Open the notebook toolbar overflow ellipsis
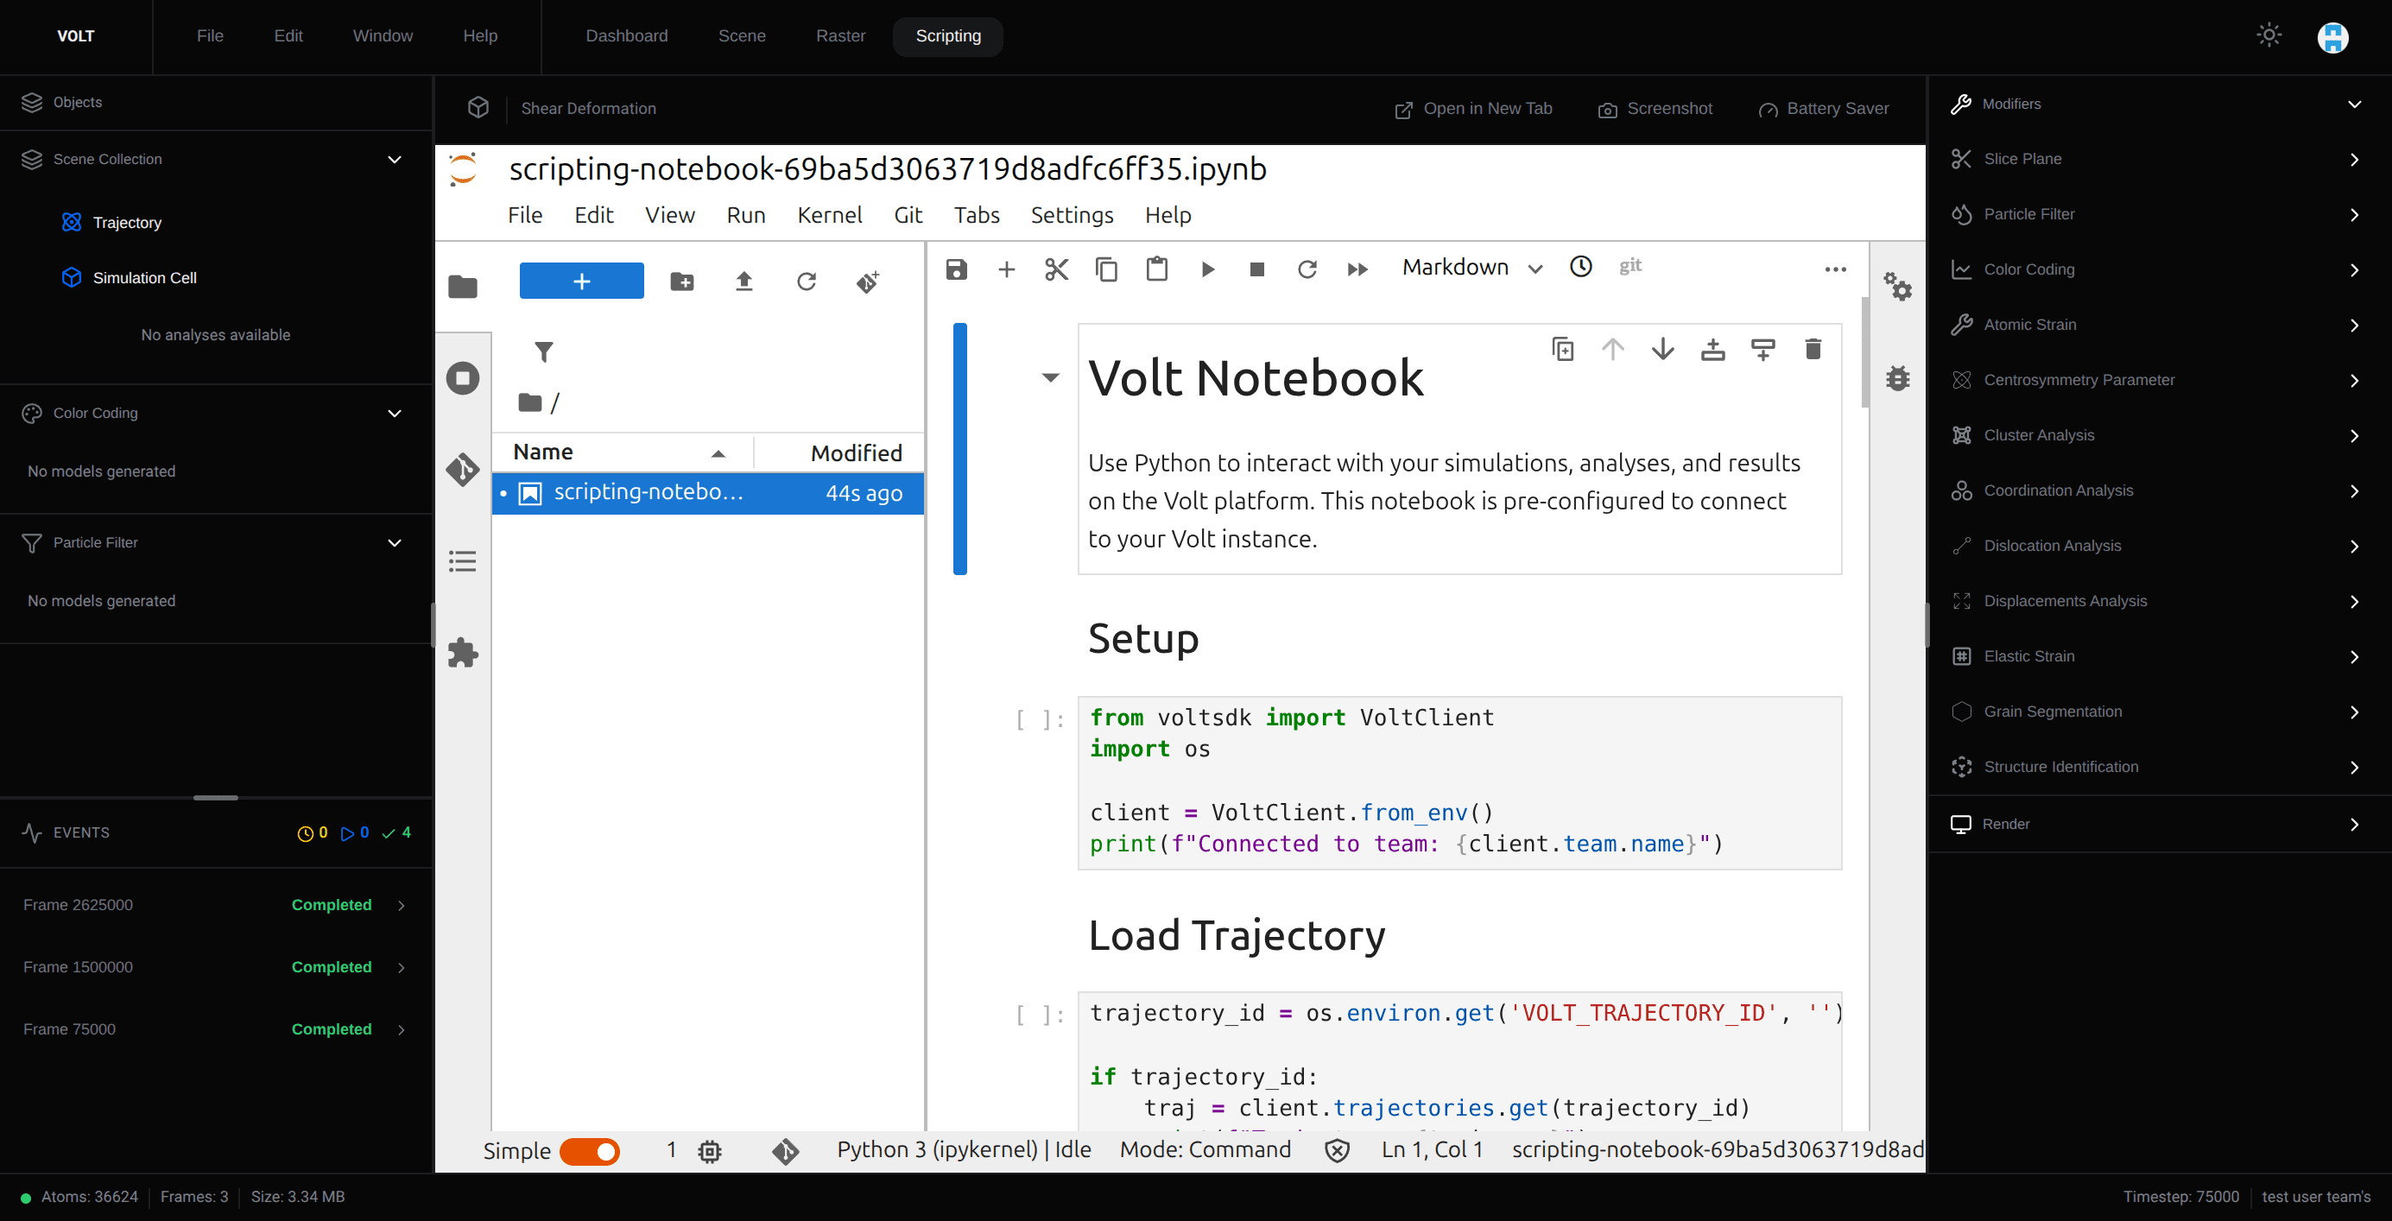This screenshot has width=2392, height=1221. point(1836,269)
